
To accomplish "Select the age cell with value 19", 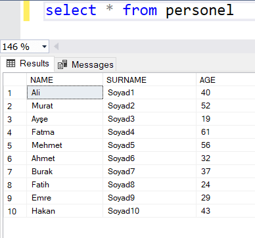I will 225,119.
